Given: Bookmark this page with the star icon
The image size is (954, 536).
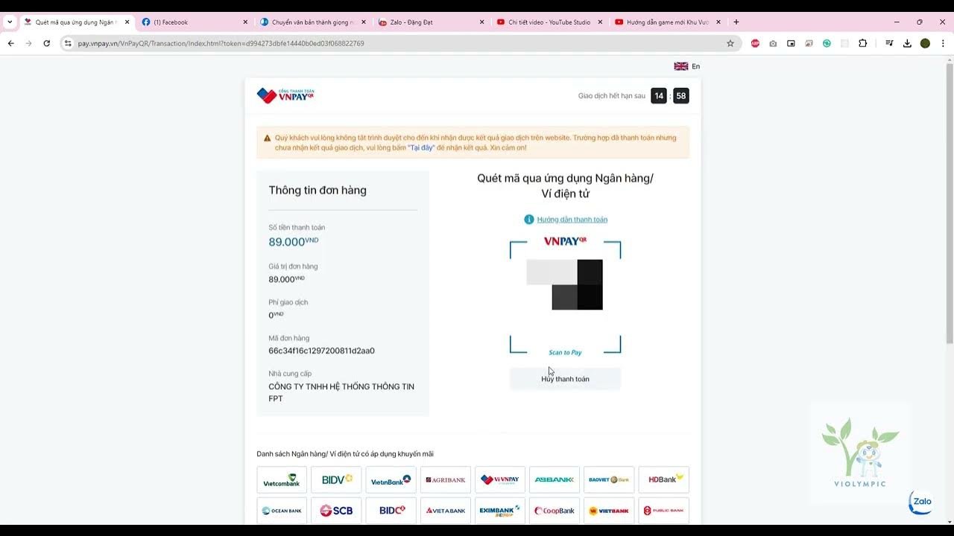Looking at the screenshot, I should [x=730, y=43].
